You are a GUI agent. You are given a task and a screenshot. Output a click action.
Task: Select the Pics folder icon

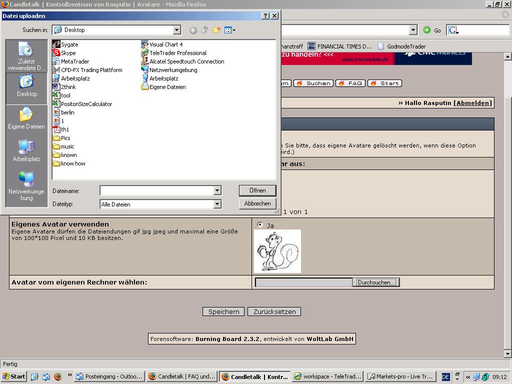(56, 138)
